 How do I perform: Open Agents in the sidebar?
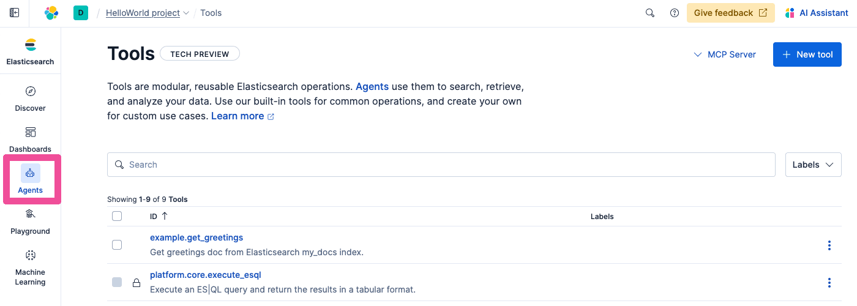30,179
